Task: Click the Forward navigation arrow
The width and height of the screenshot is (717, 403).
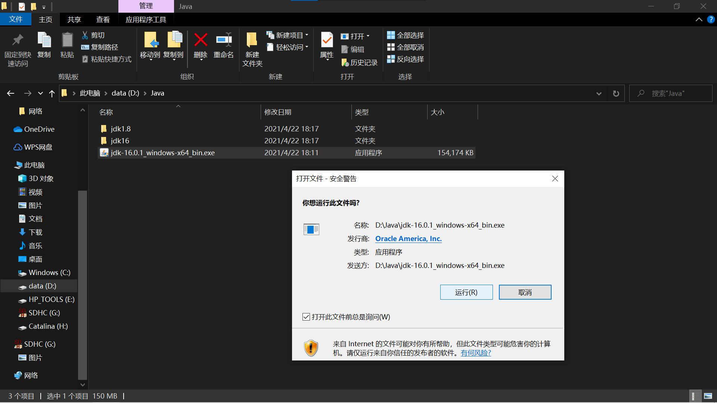Action: [28, 93]
